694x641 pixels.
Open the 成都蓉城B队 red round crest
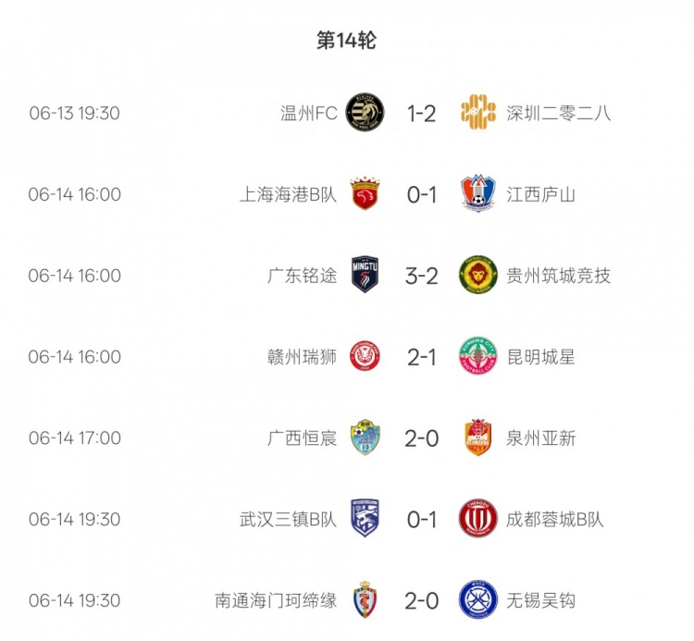[478, 519]
